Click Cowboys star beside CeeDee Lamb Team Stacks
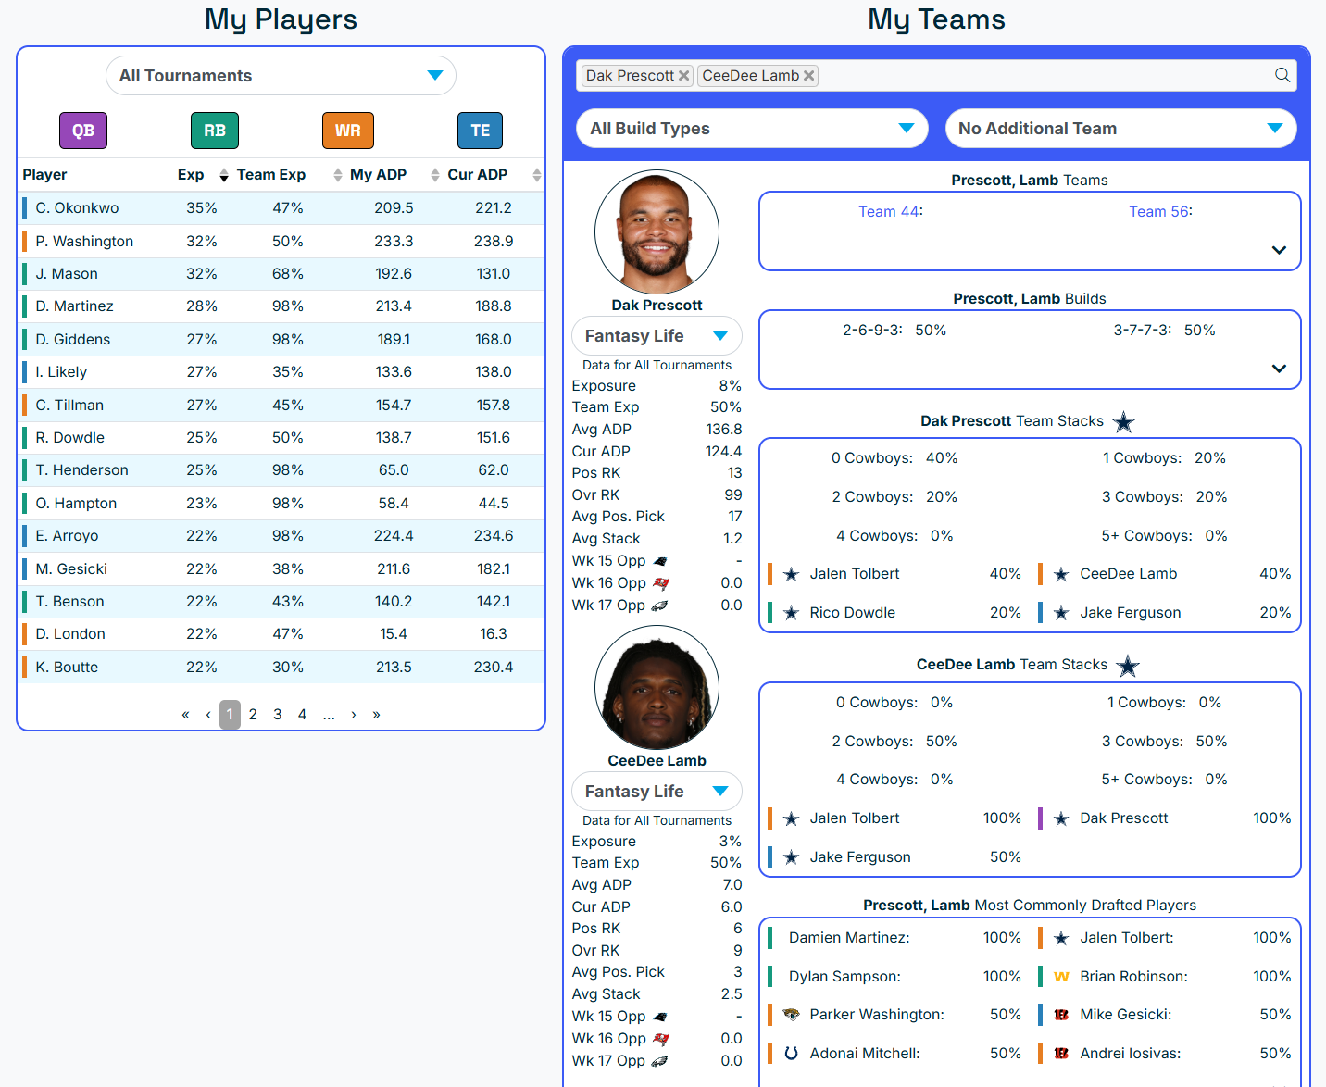Viewport: 1326px width, 1087px height. coord(1127,666)
